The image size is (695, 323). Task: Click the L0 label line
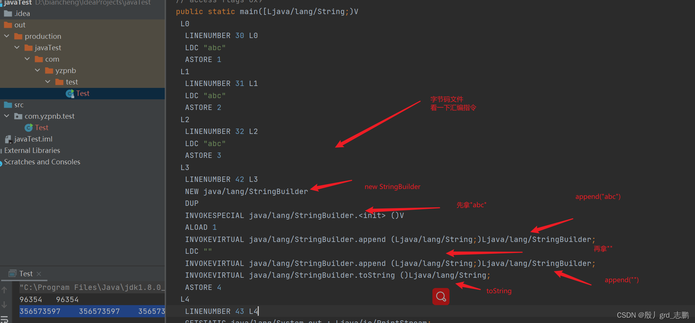click(185, 24)
